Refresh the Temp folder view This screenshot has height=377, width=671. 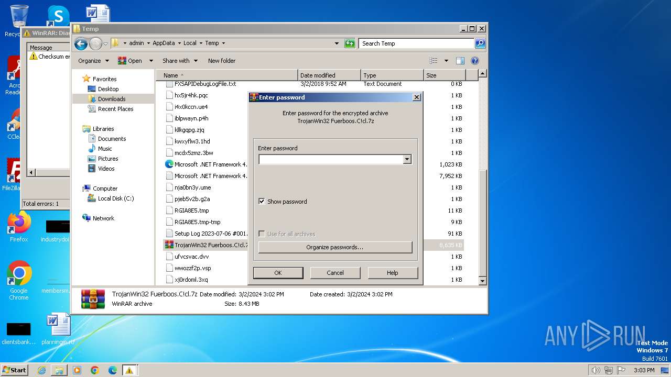pos(350,43)
